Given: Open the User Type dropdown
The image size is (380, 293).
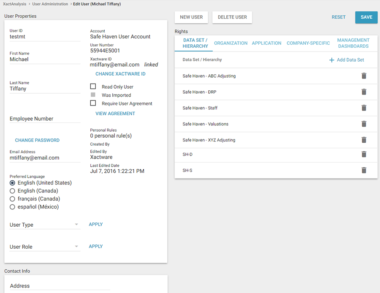Looking at the screenshot, I should (45, 225).
